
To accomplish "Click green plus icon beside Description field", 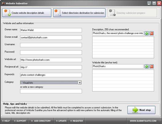I will point(146,33).
